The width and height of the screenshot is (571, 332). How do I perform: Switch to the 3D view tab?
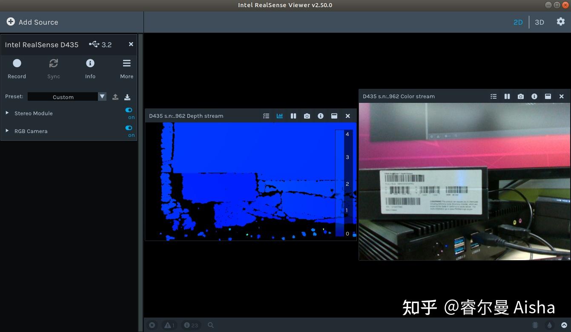(x=539, y=22)
